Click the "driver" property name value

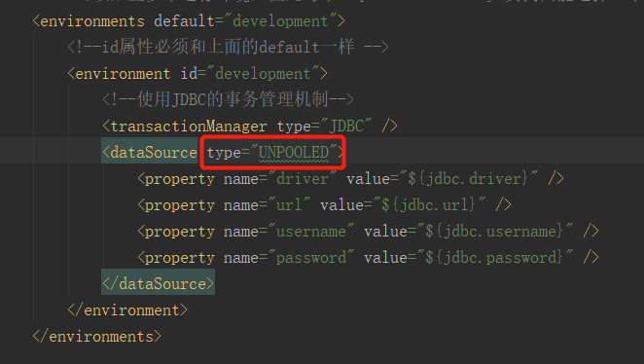coord(303,179)
